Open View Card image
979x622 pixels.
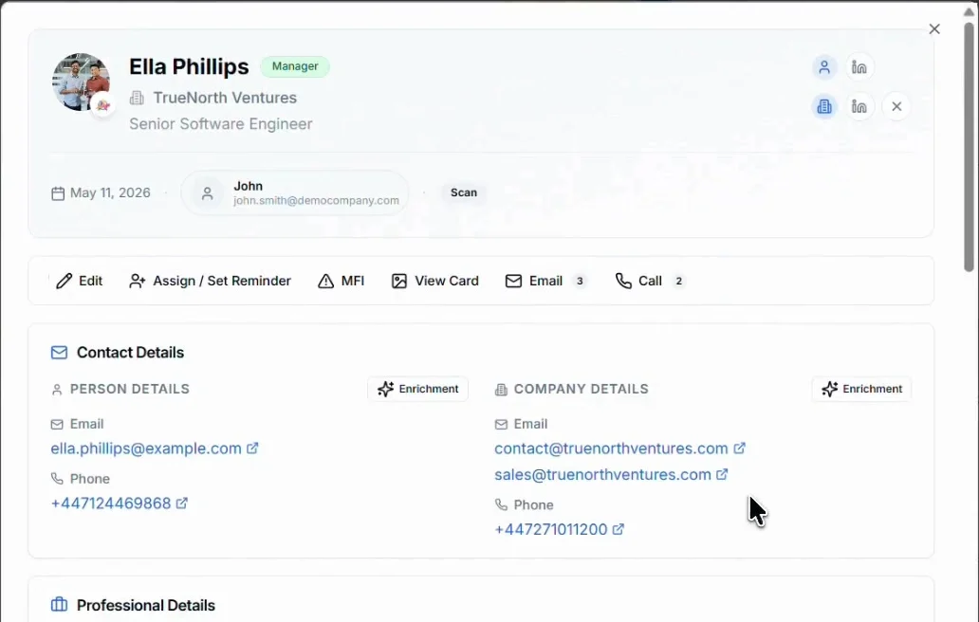coord(435,281)
